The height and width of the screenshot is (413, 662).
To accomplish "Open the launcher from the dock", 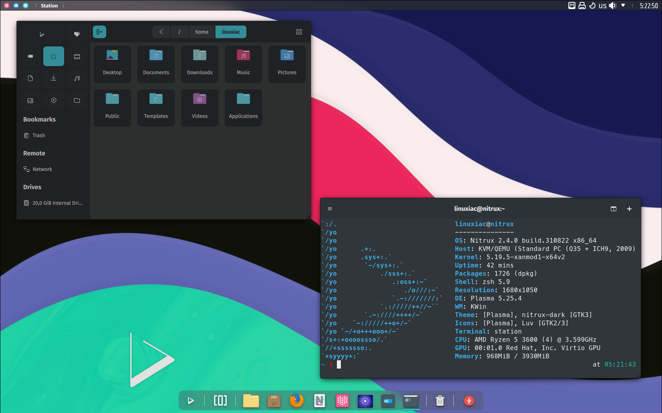I will coord(191,401).
